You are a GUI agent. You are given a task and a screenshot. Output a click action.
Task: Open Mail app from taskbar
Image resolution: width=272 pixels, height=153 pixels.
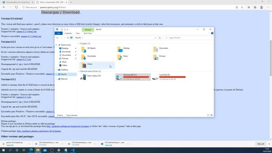coord(45,150)
